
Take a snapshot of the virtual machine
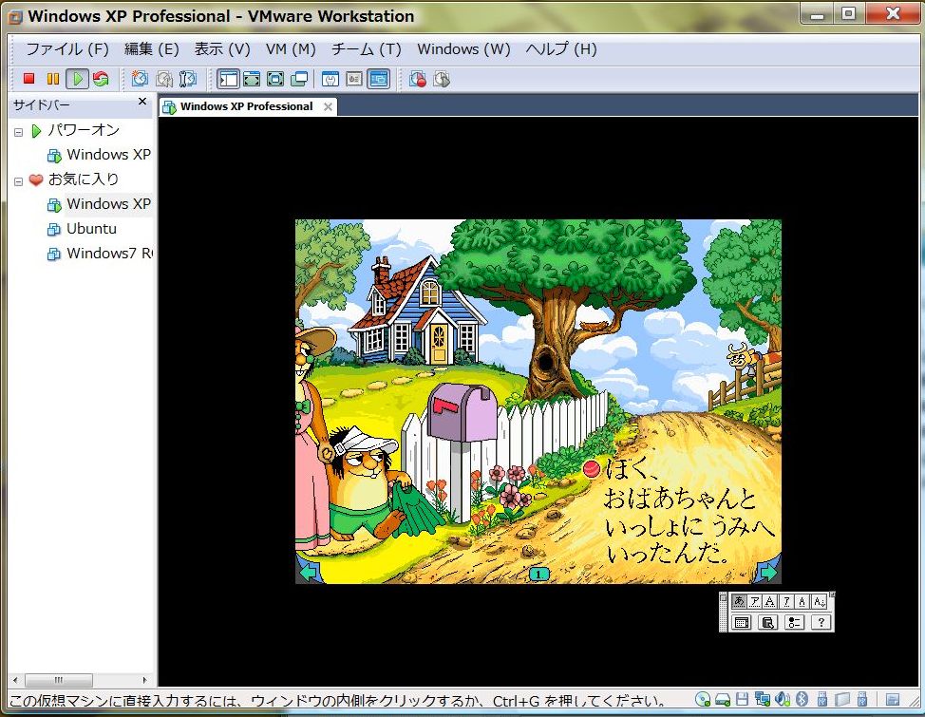pos(141,79)
